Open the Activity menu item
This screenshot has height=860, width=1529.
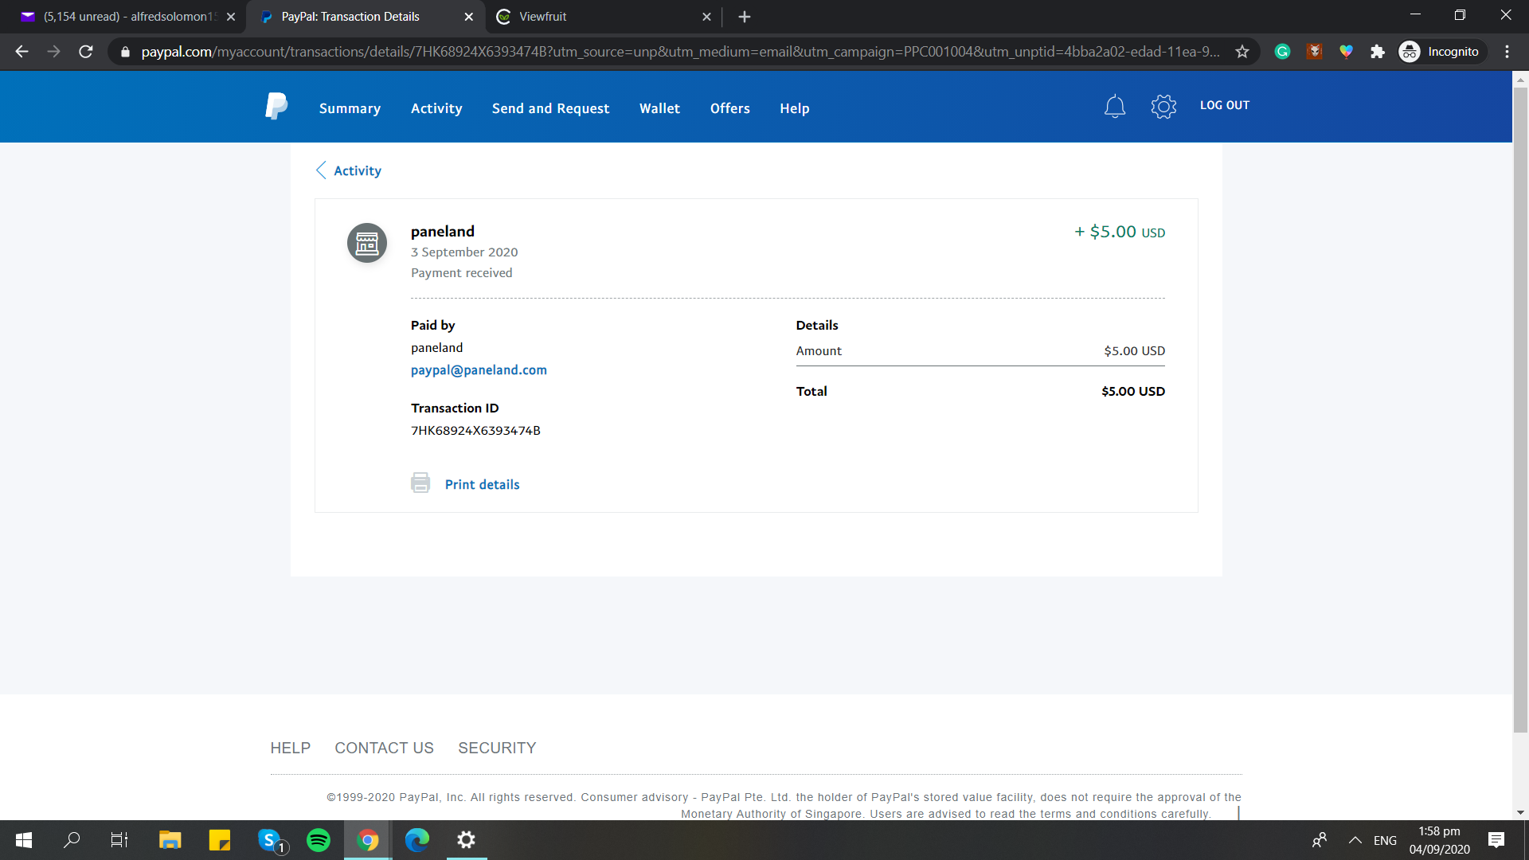[x=436, y=108]
